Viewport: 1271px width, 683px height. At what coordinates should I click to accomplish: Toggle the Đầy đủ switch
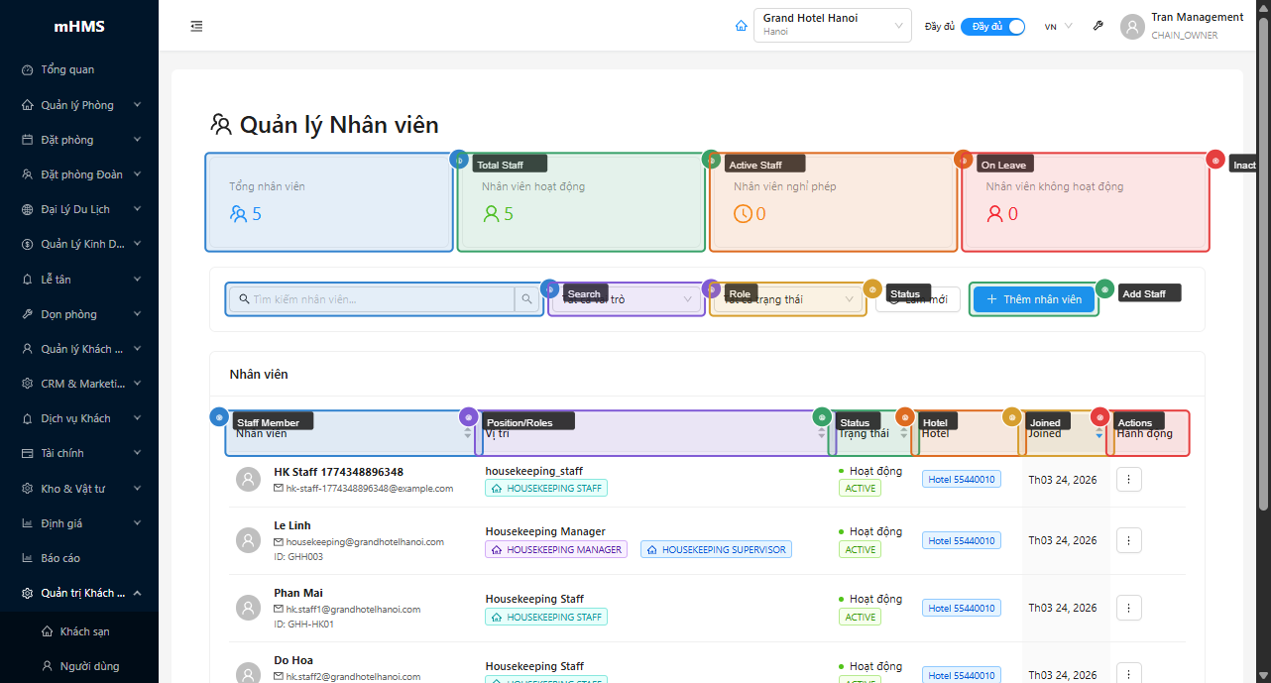click(x=992, y=27)
